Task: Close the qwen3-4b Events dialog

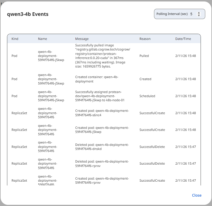Action: [x=196, y=195]
